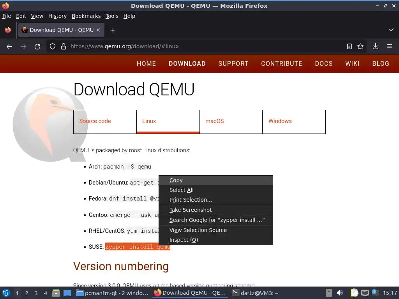This screenshot has width=399, height=299.
Task: Switch to the Source code tab
Action: point(105,122)
